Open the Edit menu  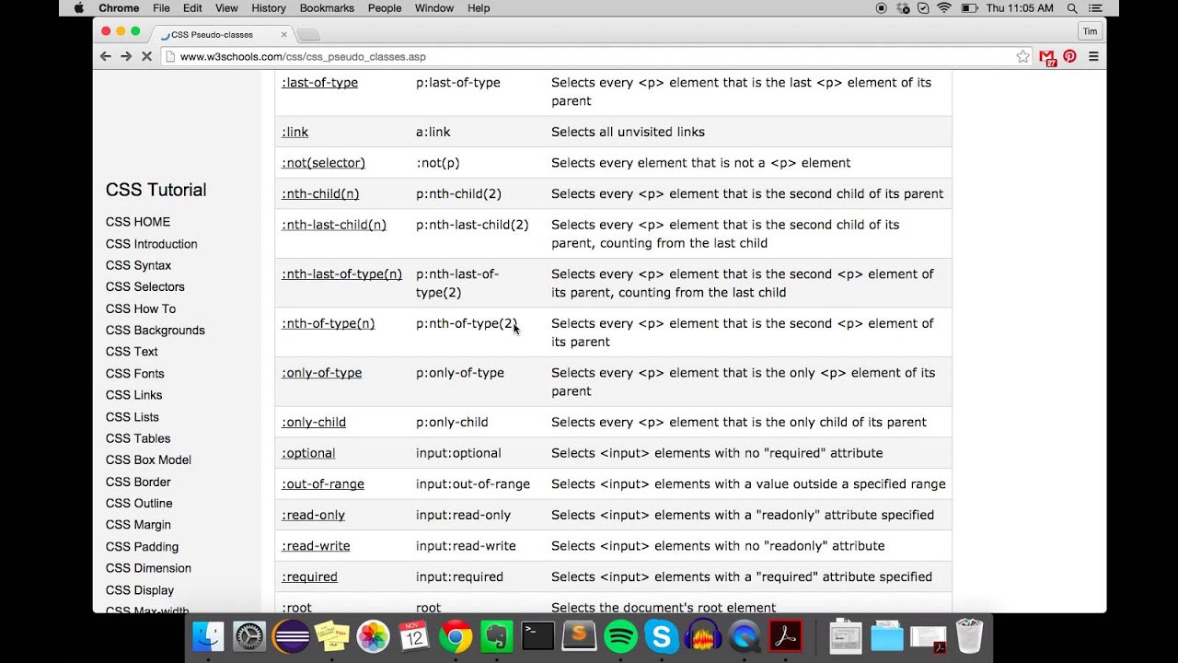coord(192,8)
